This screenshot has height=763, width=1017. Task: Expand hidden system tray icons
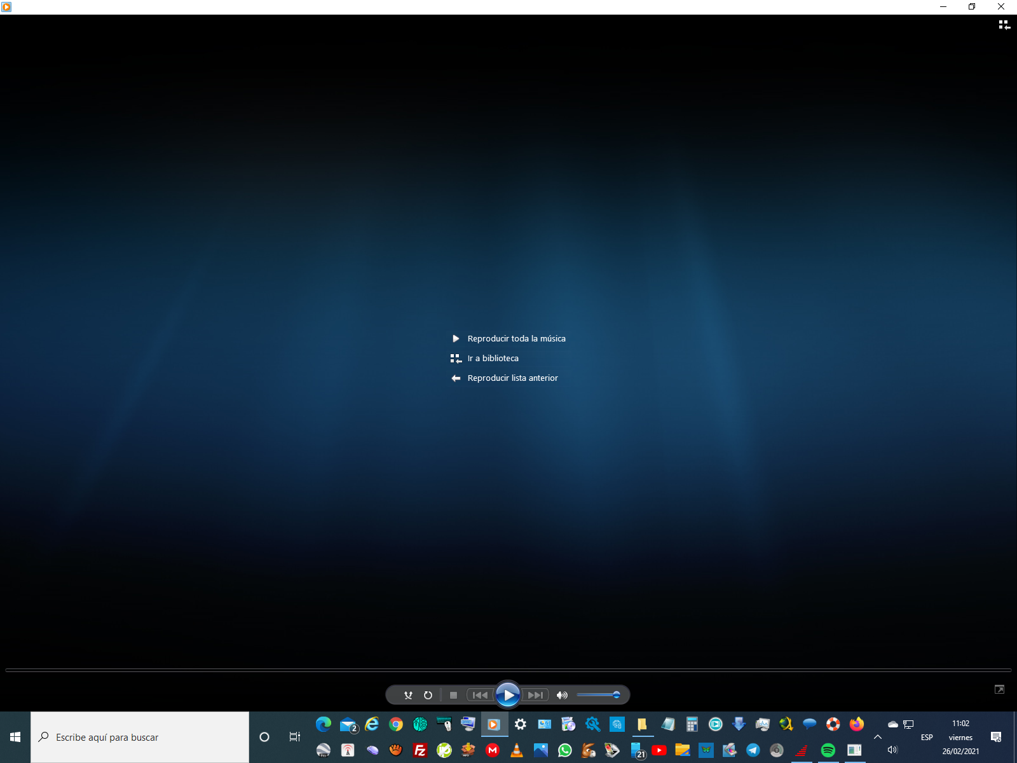pyautogui.click(x=878, y=737)
